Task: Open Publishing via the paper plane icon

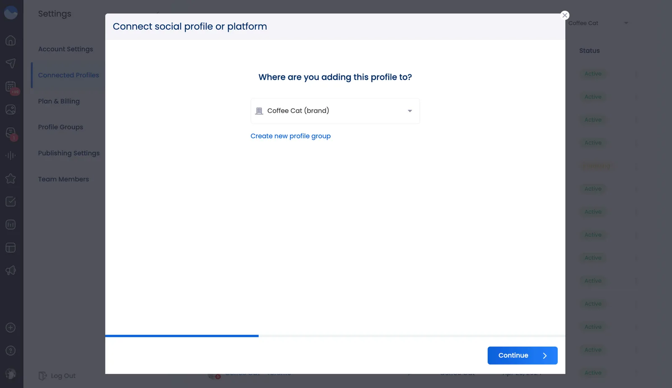Action: point(10,63)
